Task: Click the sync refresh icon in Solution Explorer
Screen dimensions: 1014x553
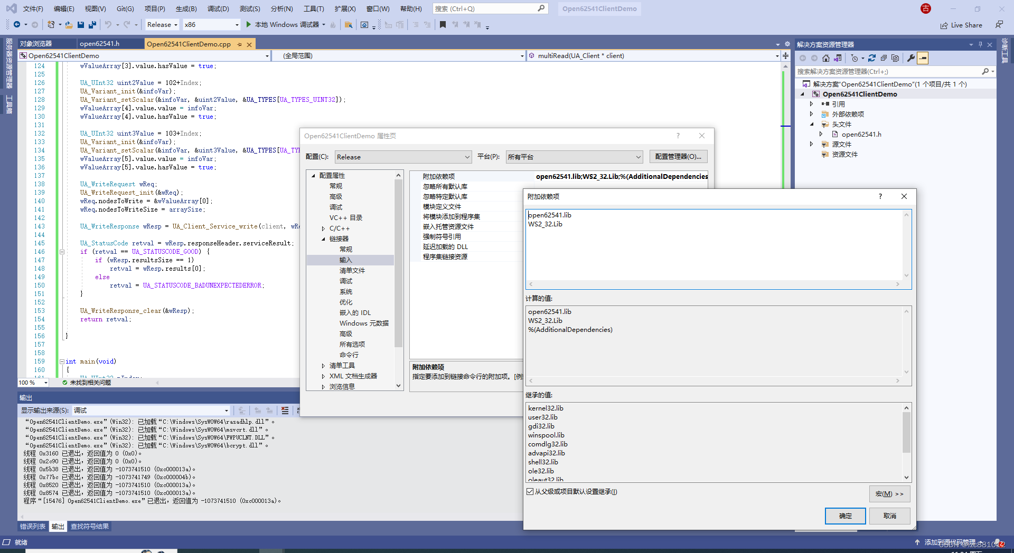Action: click(x=872, y=58)
